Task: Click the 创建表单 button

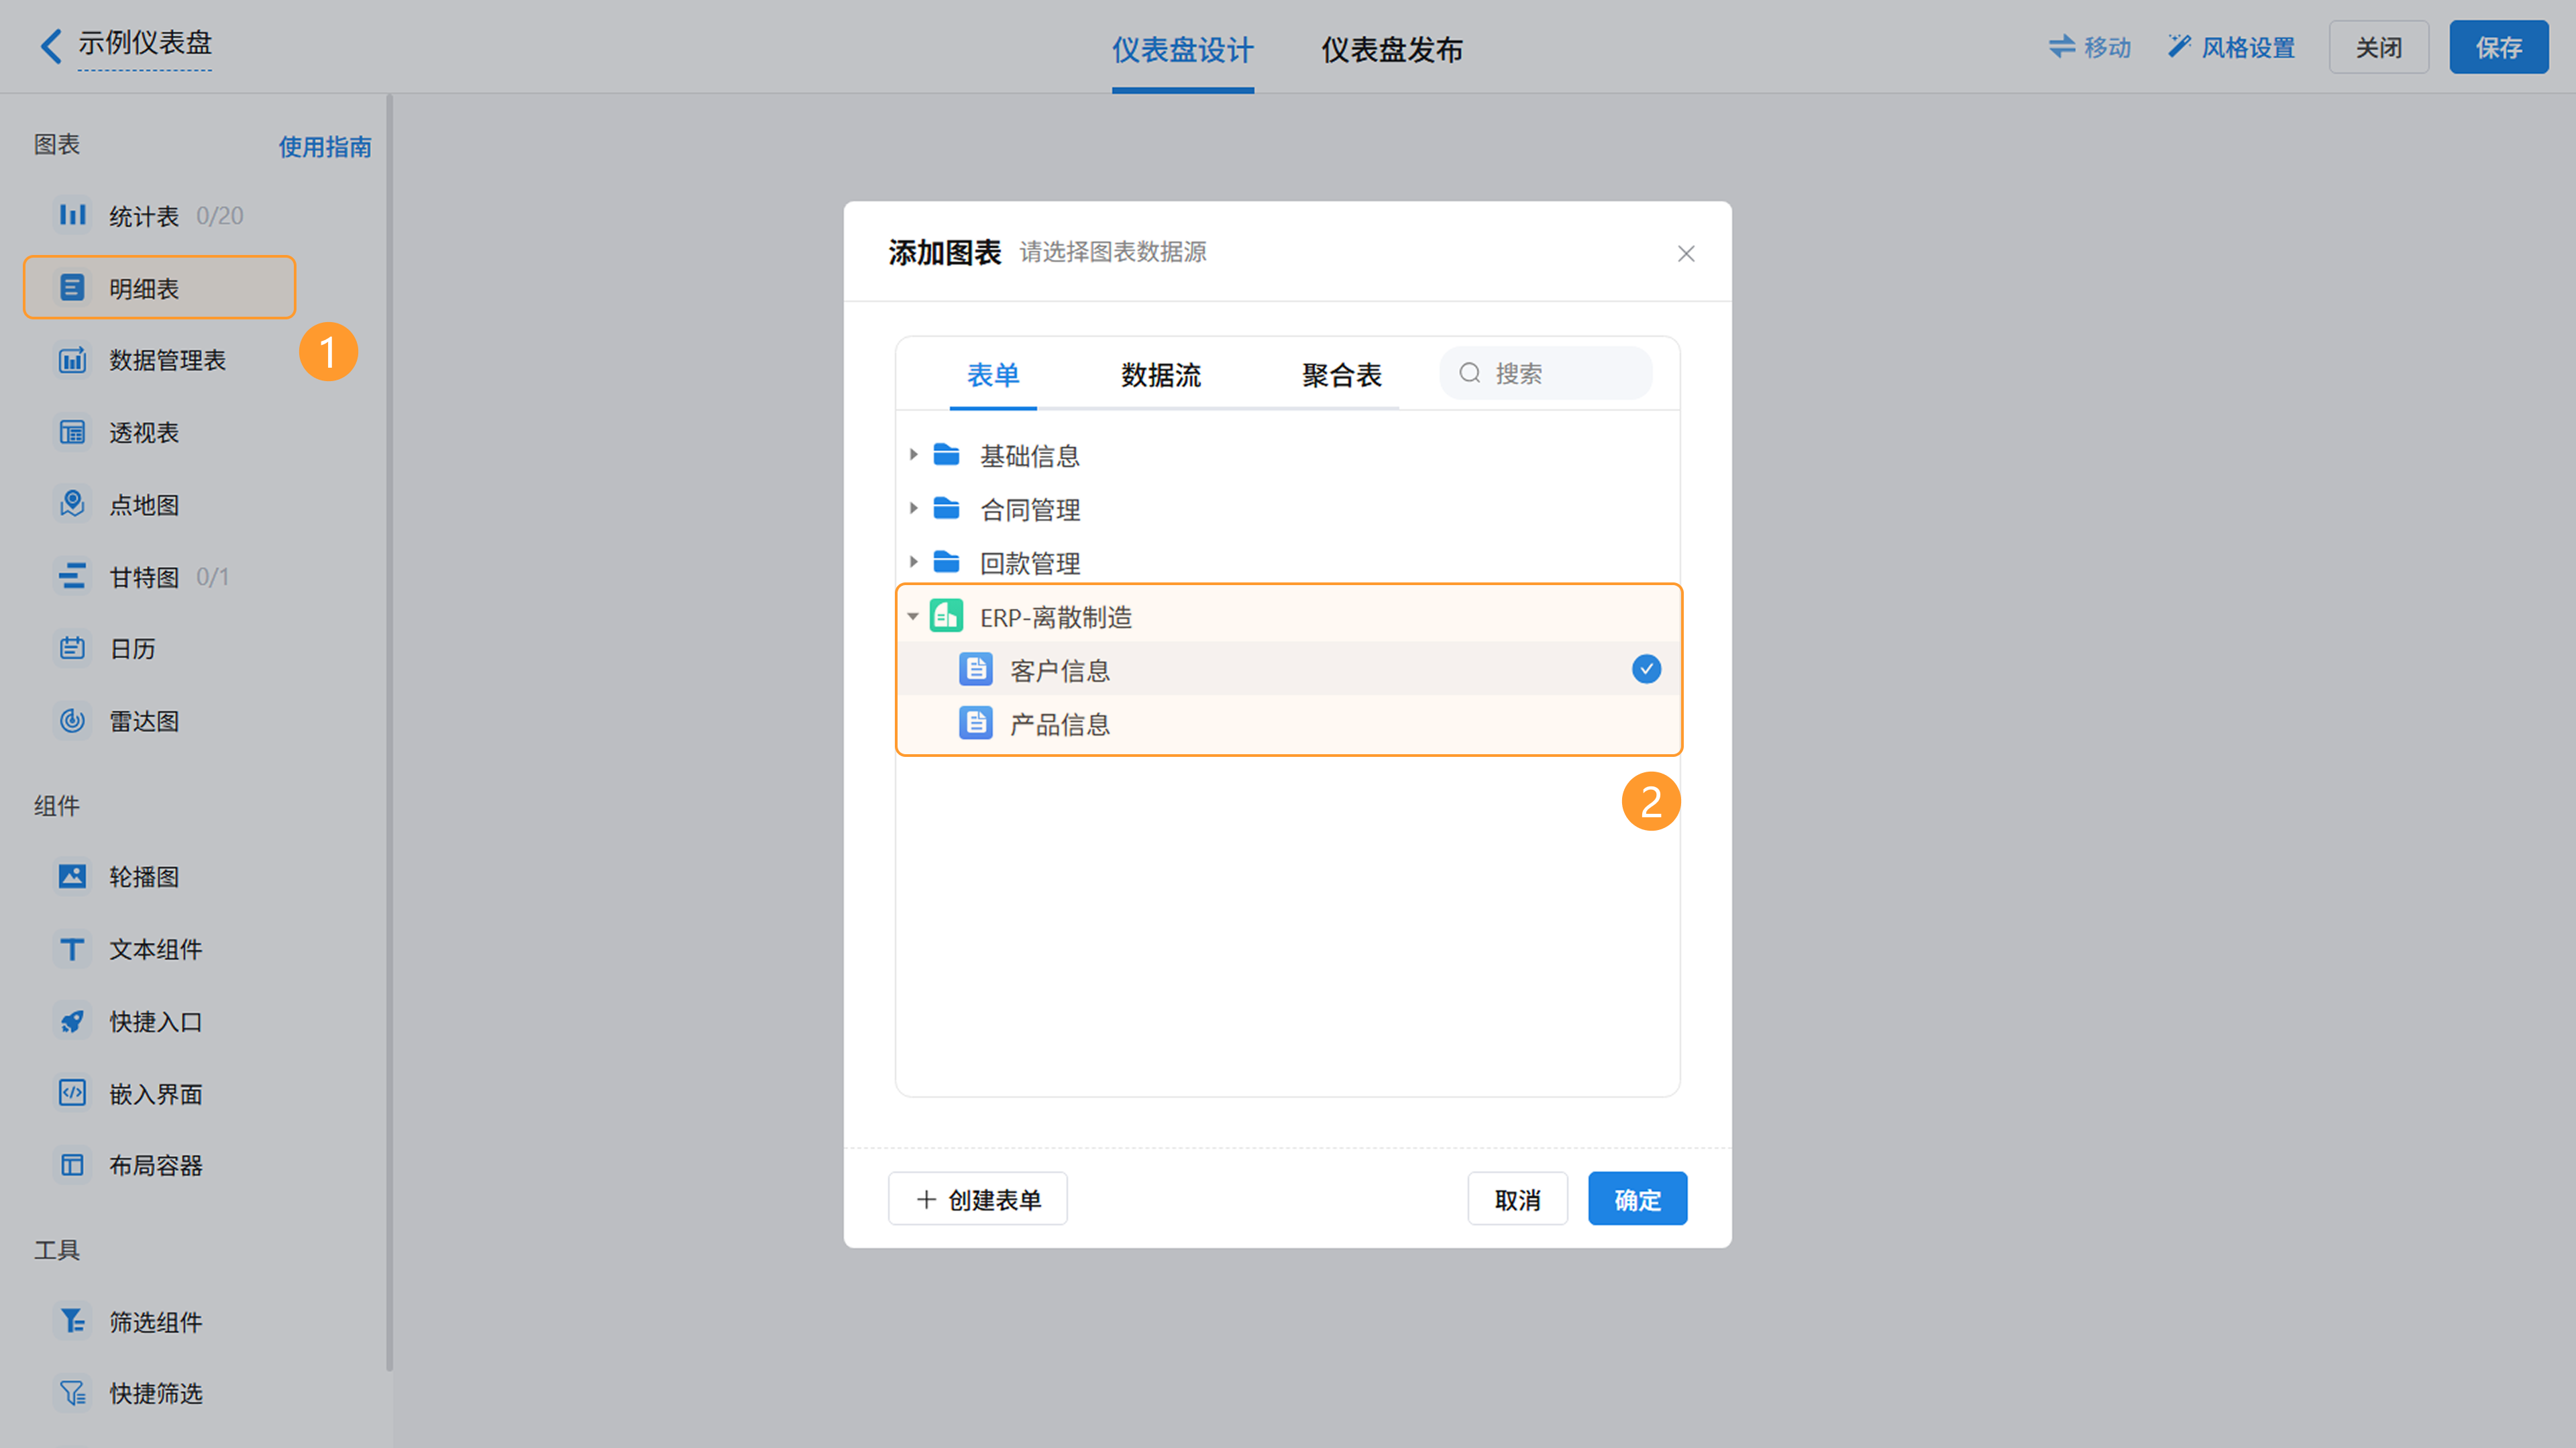Action: click(x=977, y=1199)
